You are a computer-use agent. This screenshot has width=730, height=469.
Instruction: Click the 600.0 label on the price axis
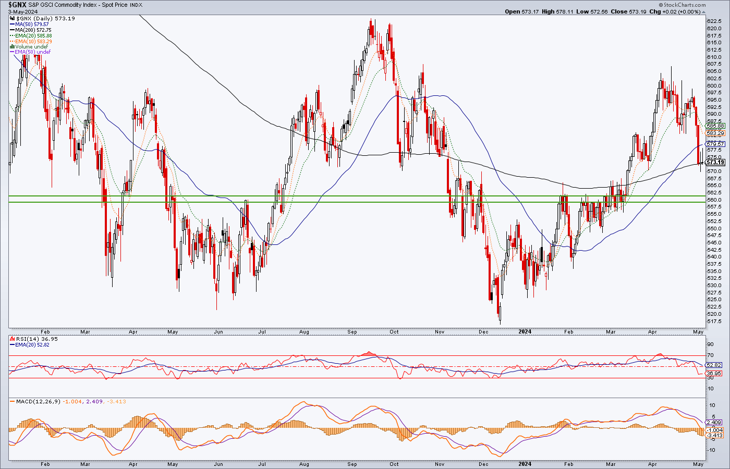pos(715,85)
